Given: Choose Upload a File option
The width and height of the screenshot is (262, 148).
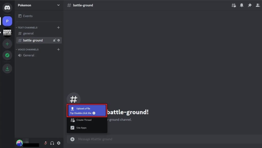Looking at the screenshot, I should (87, 110).
